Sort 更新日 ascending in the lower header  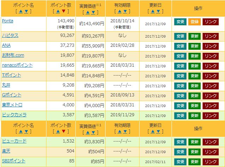click(x=153, y=132)
